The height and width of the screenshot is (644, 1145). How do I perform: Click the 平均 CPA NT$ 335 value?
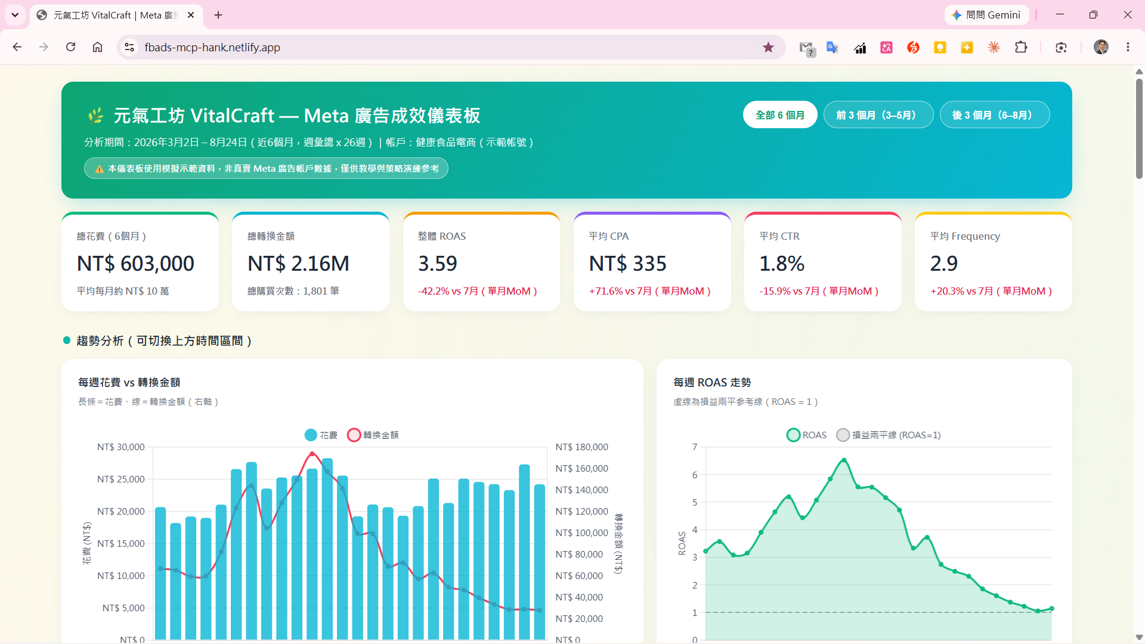(628, 264)
